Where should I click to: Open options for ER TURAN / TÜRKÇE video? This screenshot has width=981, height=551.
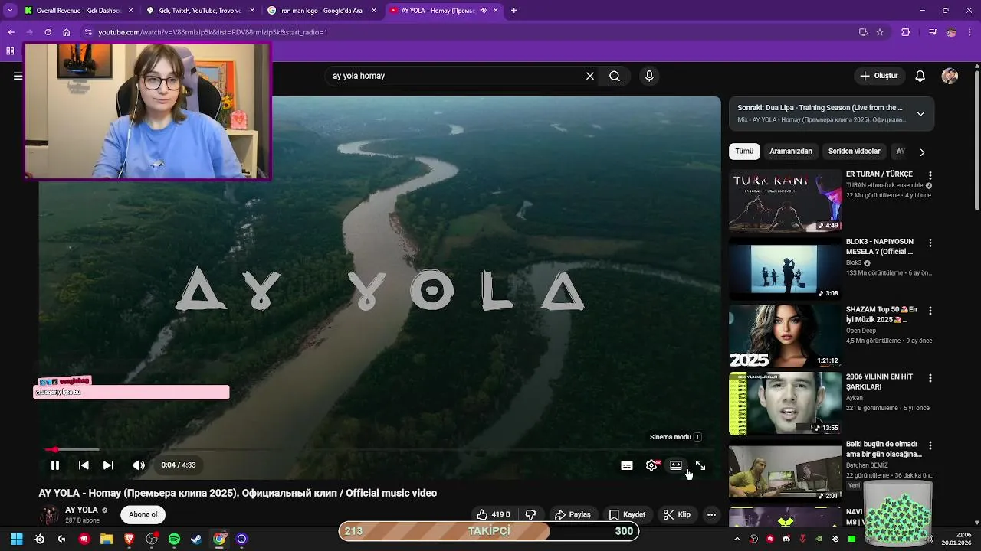coord(930,175)
